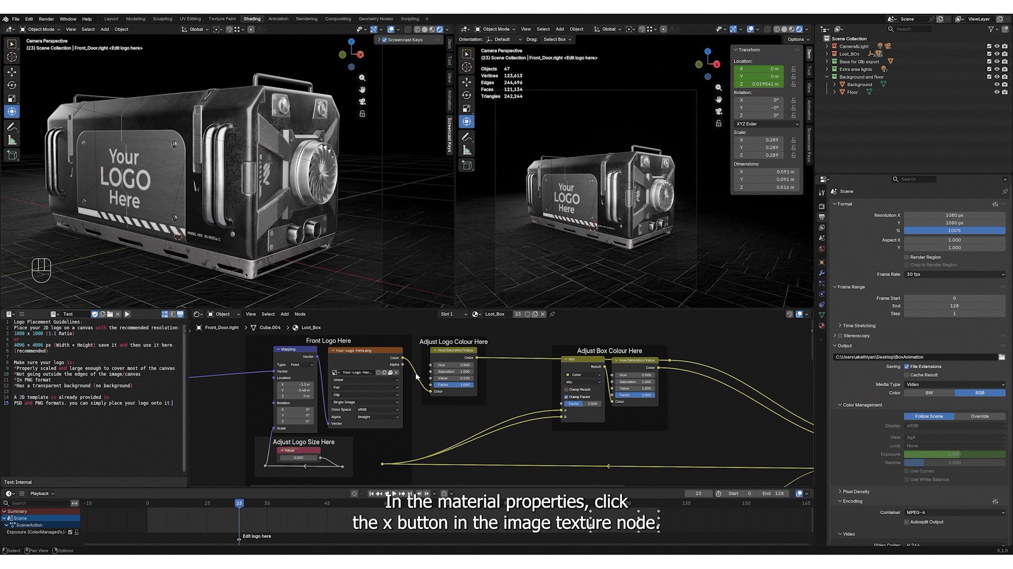This screenshot has width=1013, height=569.
Task: Open the Container MPEG-4 dropdown
Action: pos(954,513)
